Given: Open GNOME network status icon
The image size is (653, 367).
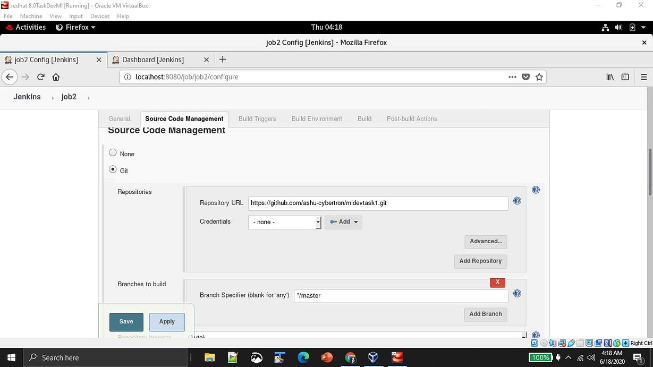Looking at the screenshot, I should tap(605, 27).
